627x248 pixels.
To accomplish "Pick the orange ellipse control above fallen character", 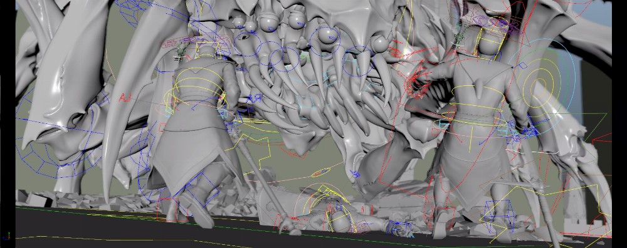I will (x=320, y=173).
